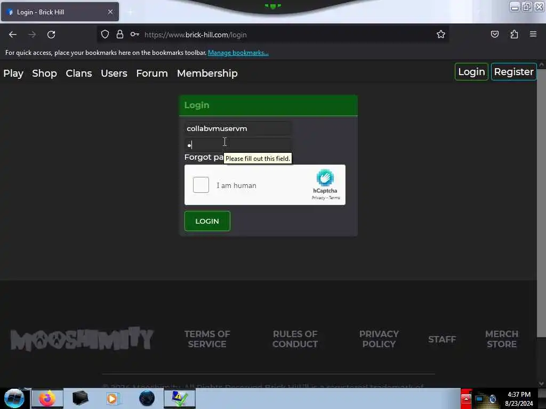The width and height of the screenshot is (546, 409).
Task: Click the Firefox taskbar icon
Action: (47, 398)
